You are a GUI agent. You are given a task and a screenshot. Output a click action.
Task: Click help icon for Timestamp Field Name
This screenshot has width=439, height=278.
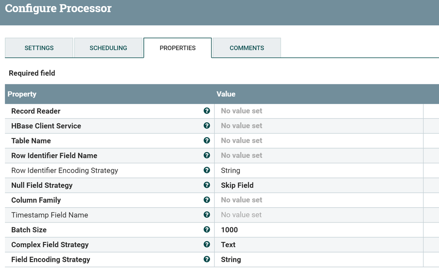pyautogui.click(x=207, y=215)
